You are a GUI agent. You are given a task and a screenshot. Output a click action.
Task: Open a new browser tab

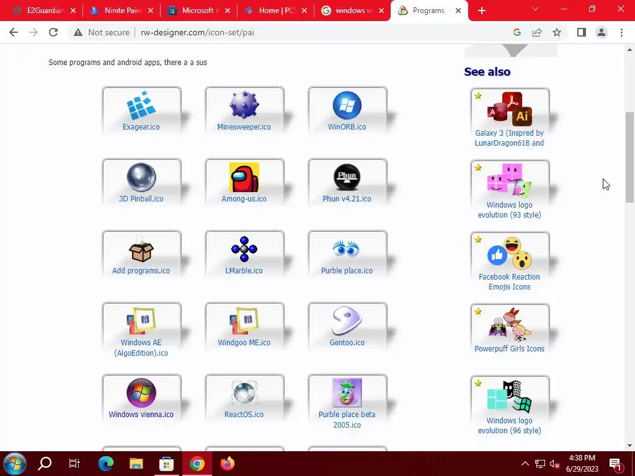click(x=481, y=11)
